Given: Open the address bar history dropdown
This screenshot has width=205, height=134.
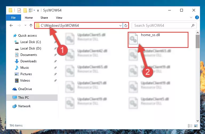Looking at the screenshot, I should (x=120, y=26).
